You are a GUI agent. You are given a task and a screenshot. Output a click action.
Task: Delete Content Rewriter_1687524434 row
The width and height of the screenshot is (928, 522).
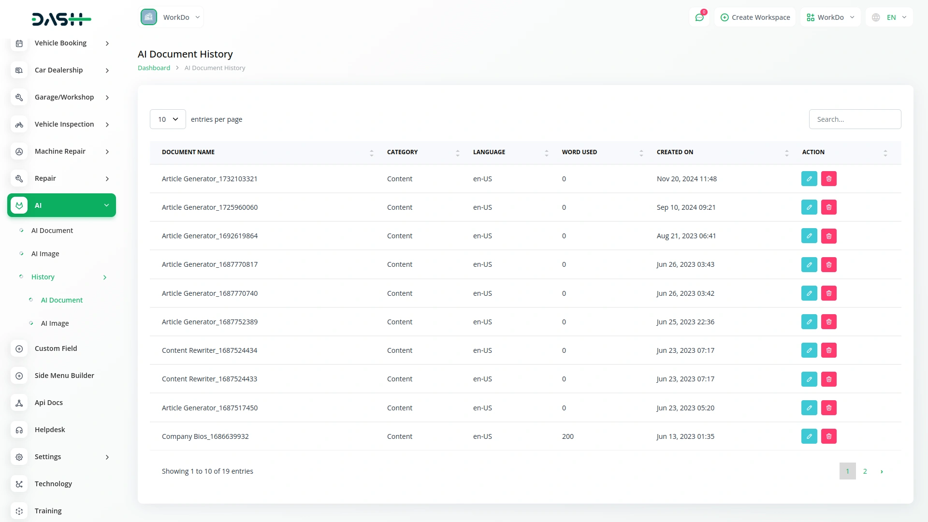pos(828,350)
